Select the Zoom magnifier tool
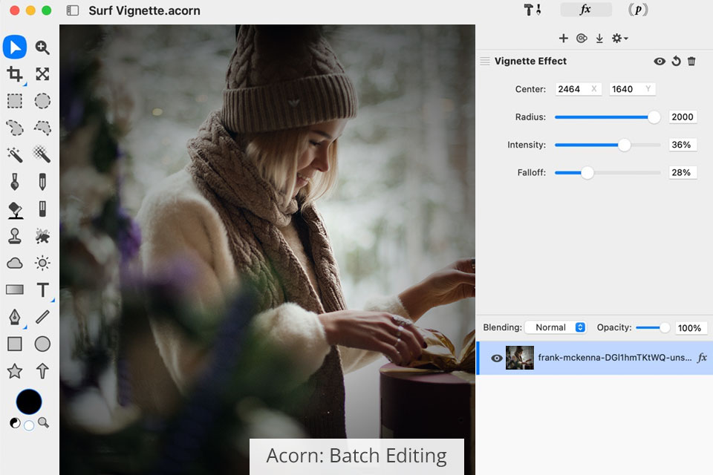Image resolution: width=713 pixels, height=475 pixels. coord(42,47)
